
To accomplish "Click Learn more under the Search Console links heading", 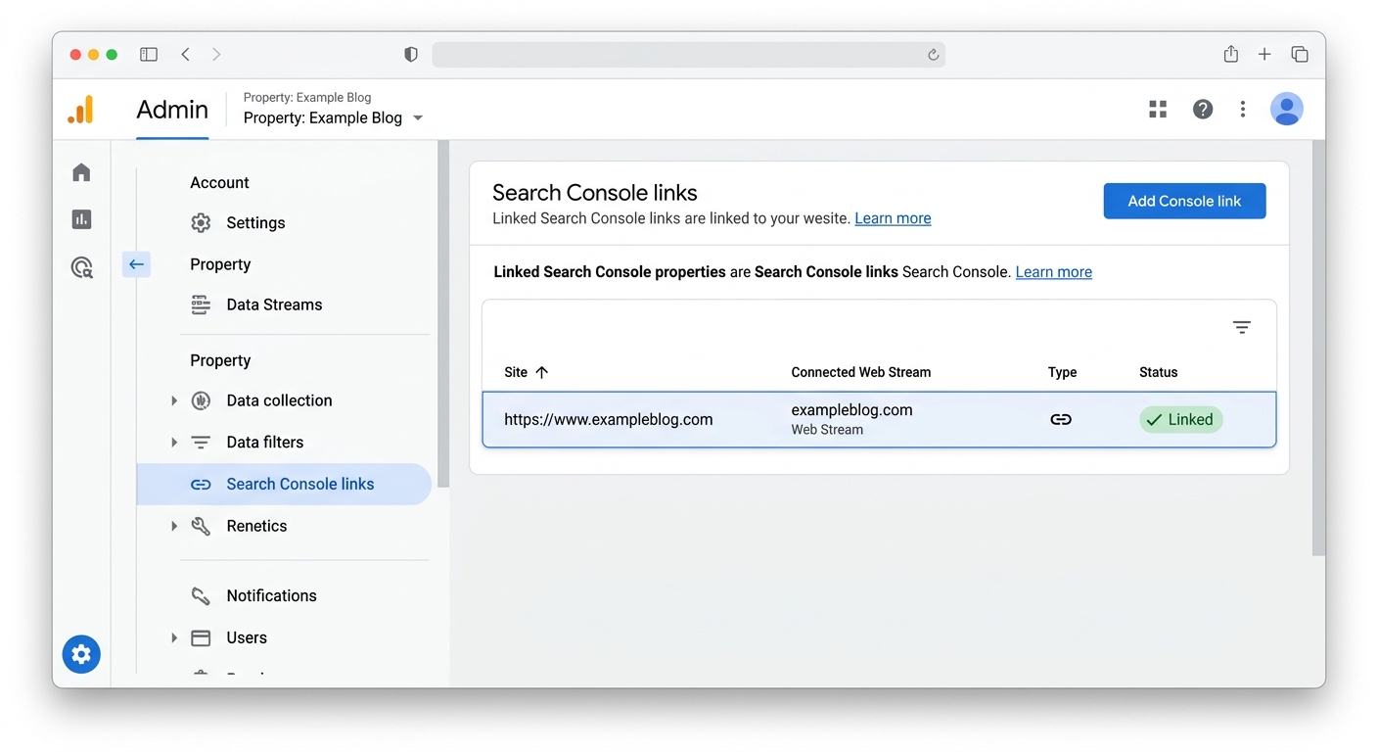I will point(893,218).
